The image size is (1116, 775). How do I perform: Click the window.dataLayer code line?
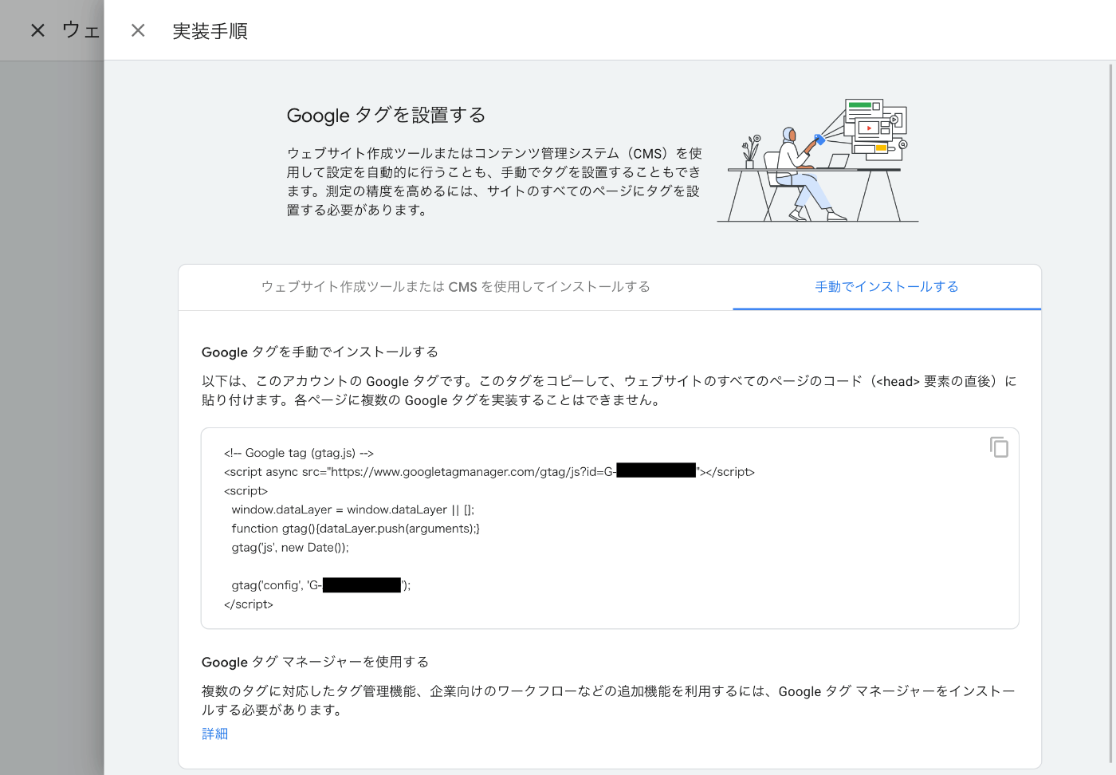(x=353, y=509)
